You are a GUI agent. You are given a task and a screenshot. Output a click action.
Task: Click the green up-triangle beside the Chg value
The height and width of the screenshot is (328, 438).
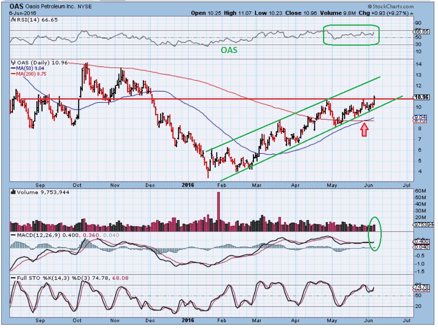point(412,13)
